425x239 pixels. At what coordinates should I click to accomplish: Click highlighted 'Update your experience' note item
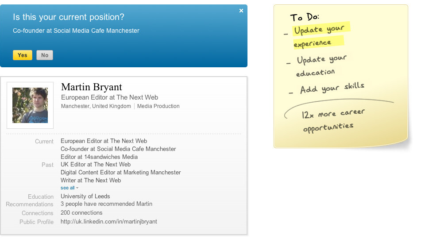click(319, 35)
